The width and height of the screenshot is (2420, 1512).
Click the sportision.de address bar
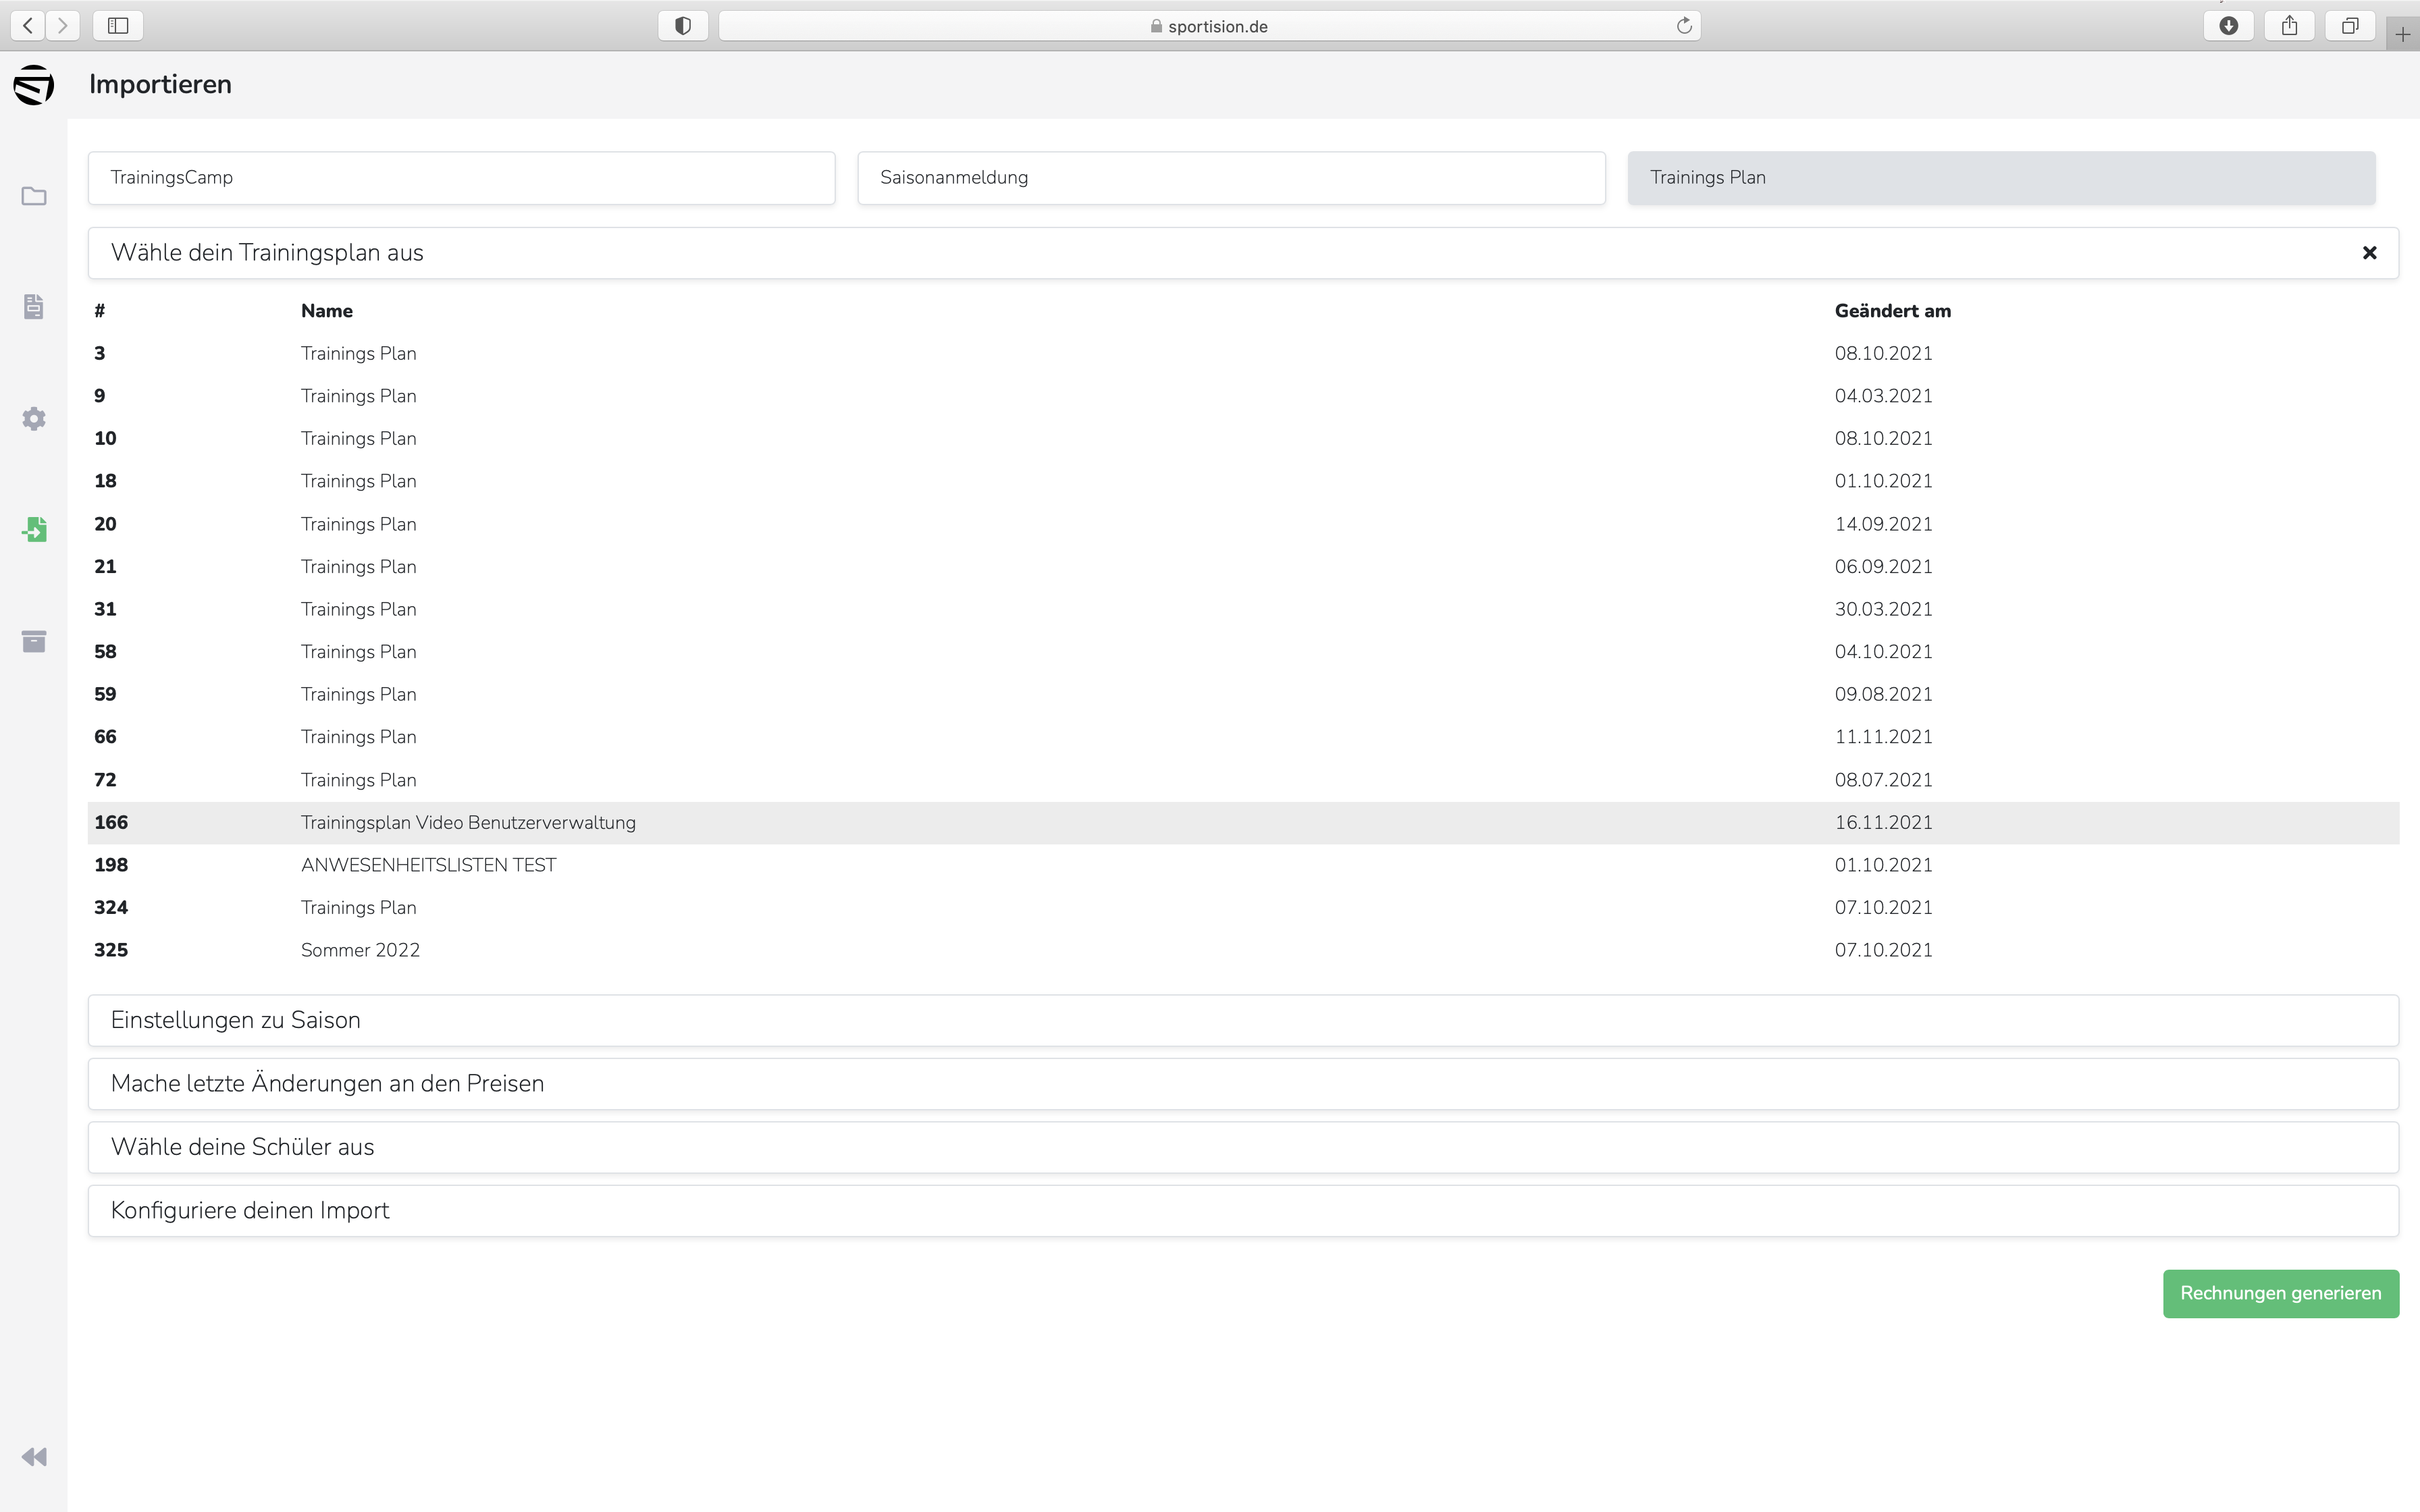(1209, 26)
